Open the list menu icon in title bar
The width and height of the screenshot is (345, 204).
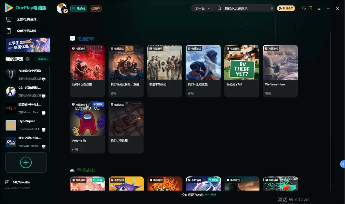click(318, 8)
